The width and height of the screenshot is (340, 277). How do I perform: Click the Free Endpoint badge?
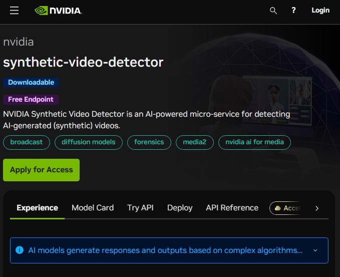click(x=31, y=99)
